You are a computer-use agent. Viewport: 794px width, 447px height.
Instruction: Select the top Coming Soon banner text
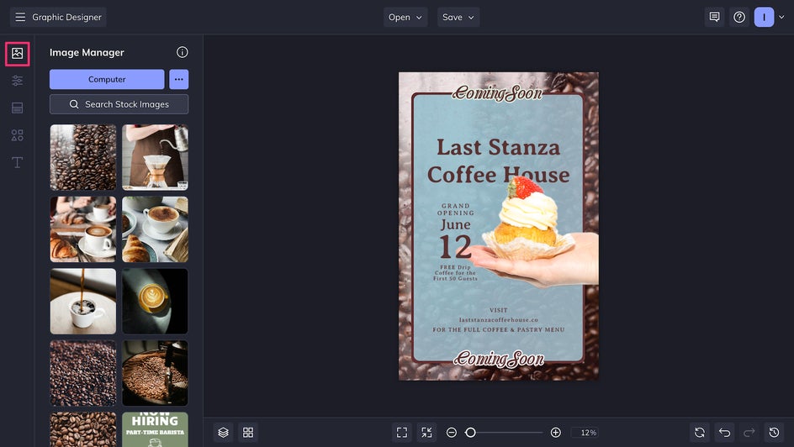point(498,93)
